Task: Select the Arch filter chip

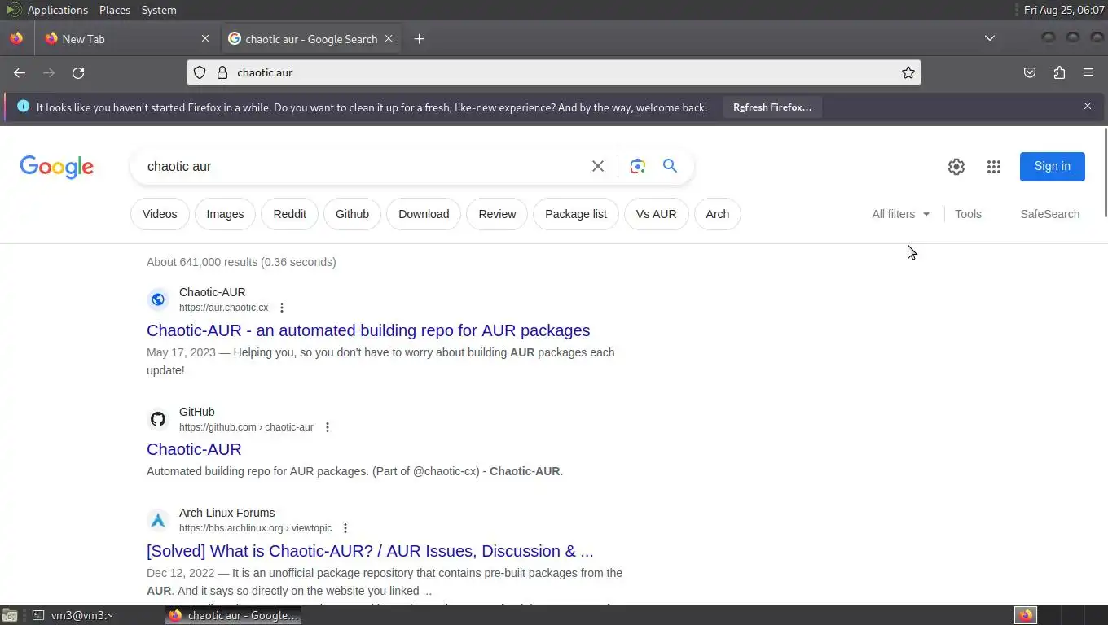Action: tap(718, 214)
